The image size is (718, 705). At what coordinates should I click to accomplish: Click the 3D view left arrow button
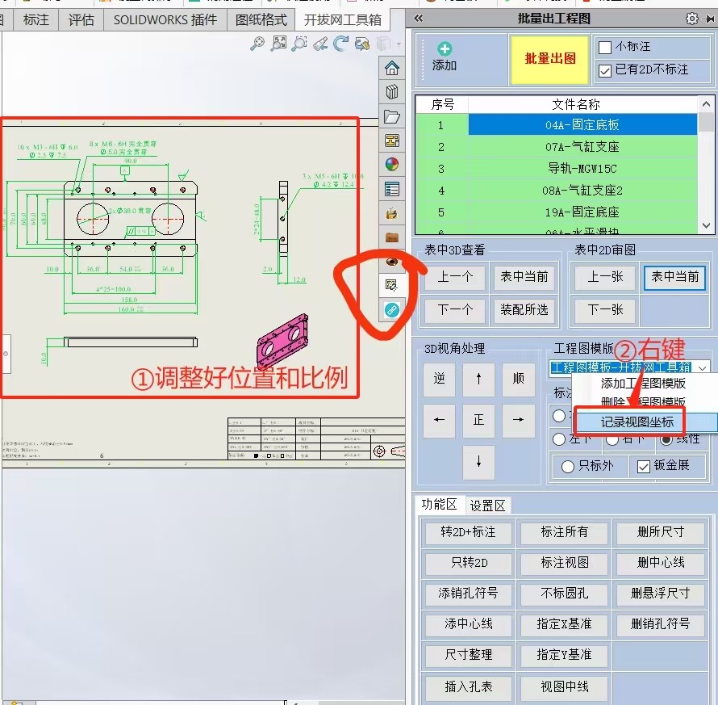pos(439,420)
